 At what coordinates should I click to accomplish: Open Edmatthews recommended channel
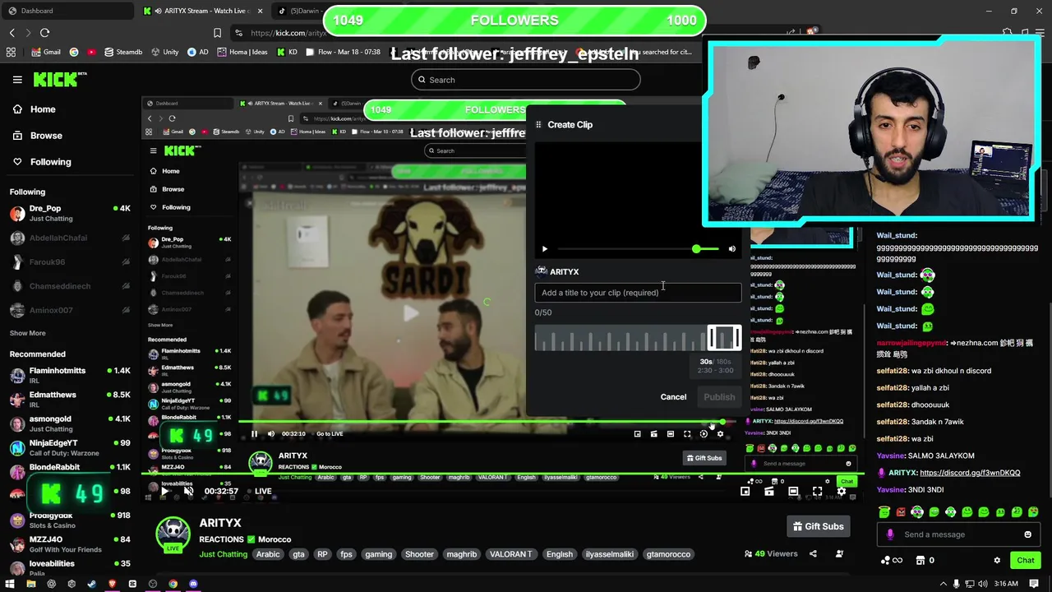click(x=70, y=400)
